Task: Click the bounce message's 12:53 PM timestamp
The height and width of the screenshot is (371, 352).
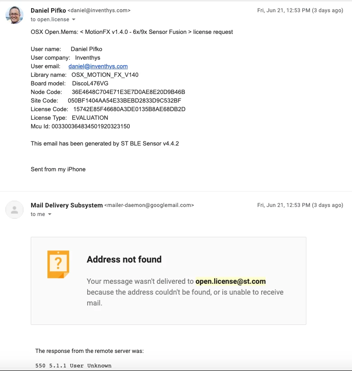Action: pyautogui.click(x=300, y=205)
